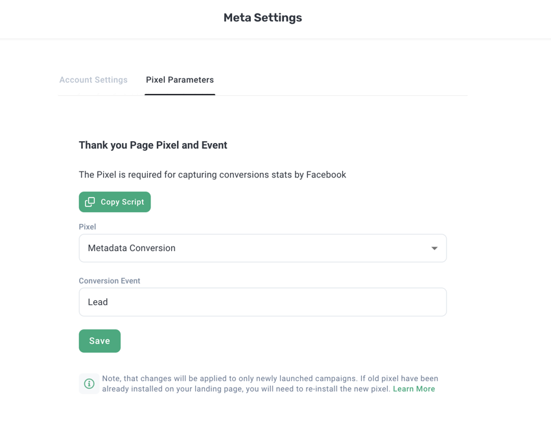Switch to the Account Settings tab

93,80
